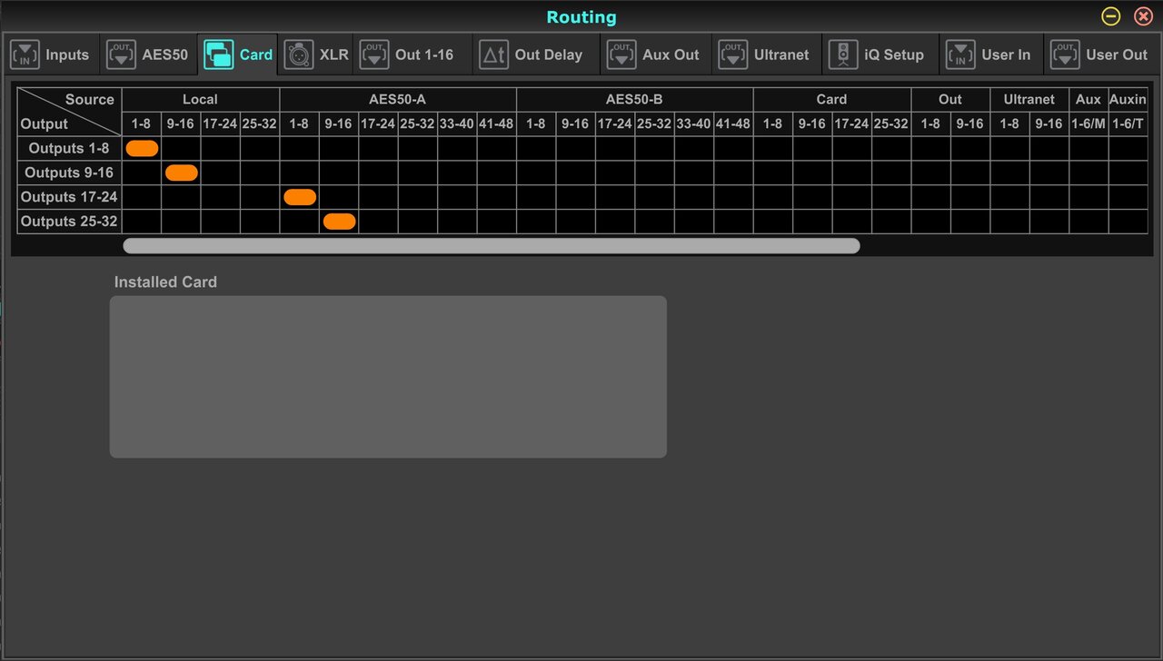Toggle Outputs 17-24 from AES50-A 1-8 routing
The width and height of the screenshot is (1163, 661).
[x=300, y=197]
